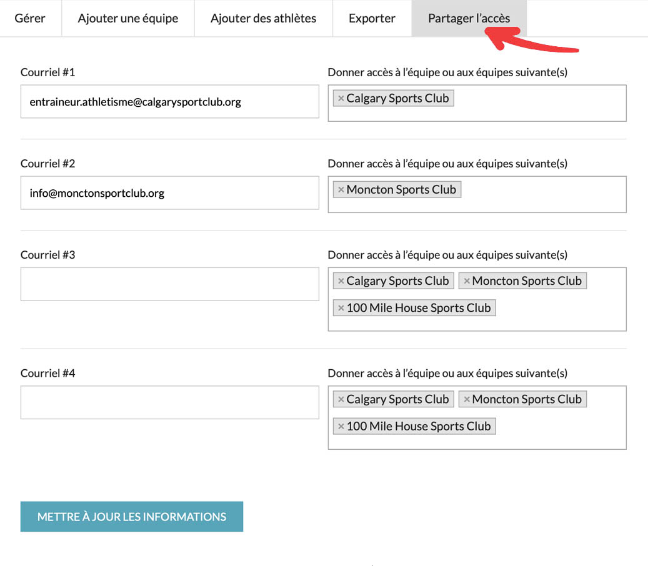Remove Moncton Sports Club tag from Courriel #3
This screenshot has height=566, width=648.
point(466,281)
